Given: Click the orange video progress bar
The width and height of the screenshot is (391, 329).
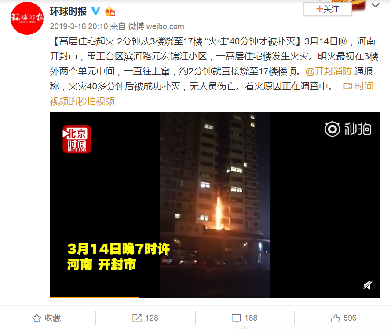Looking at the screenshot, I should pos(94,297).
